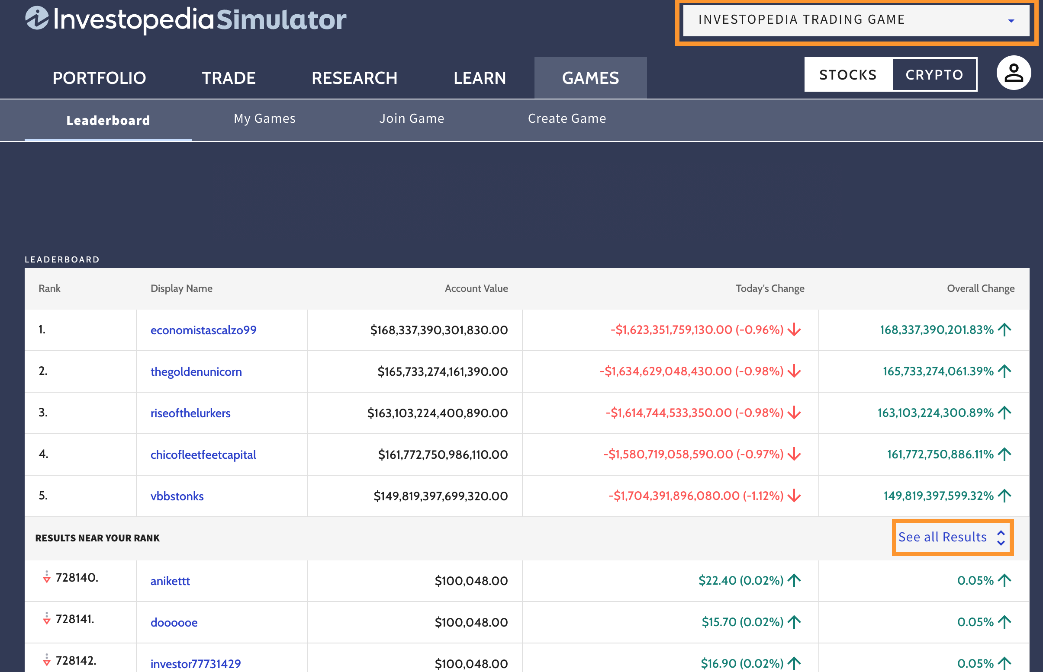Click red down arrow in vbbstonks row
The image size is (1043, 672).
click(x=794, y=496)
